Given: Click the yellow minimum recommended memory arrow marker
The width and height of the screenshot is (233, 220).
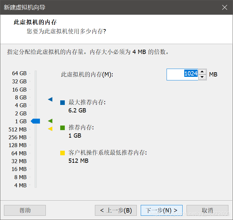Looking at the screenshot, I should point(50,129).
